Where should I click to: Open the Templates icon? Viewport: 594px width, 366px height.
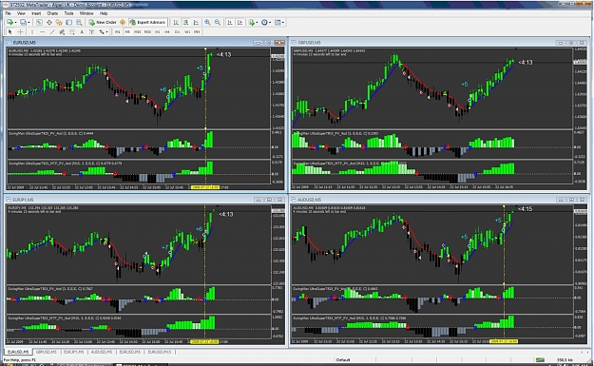(x=278, y=23)
